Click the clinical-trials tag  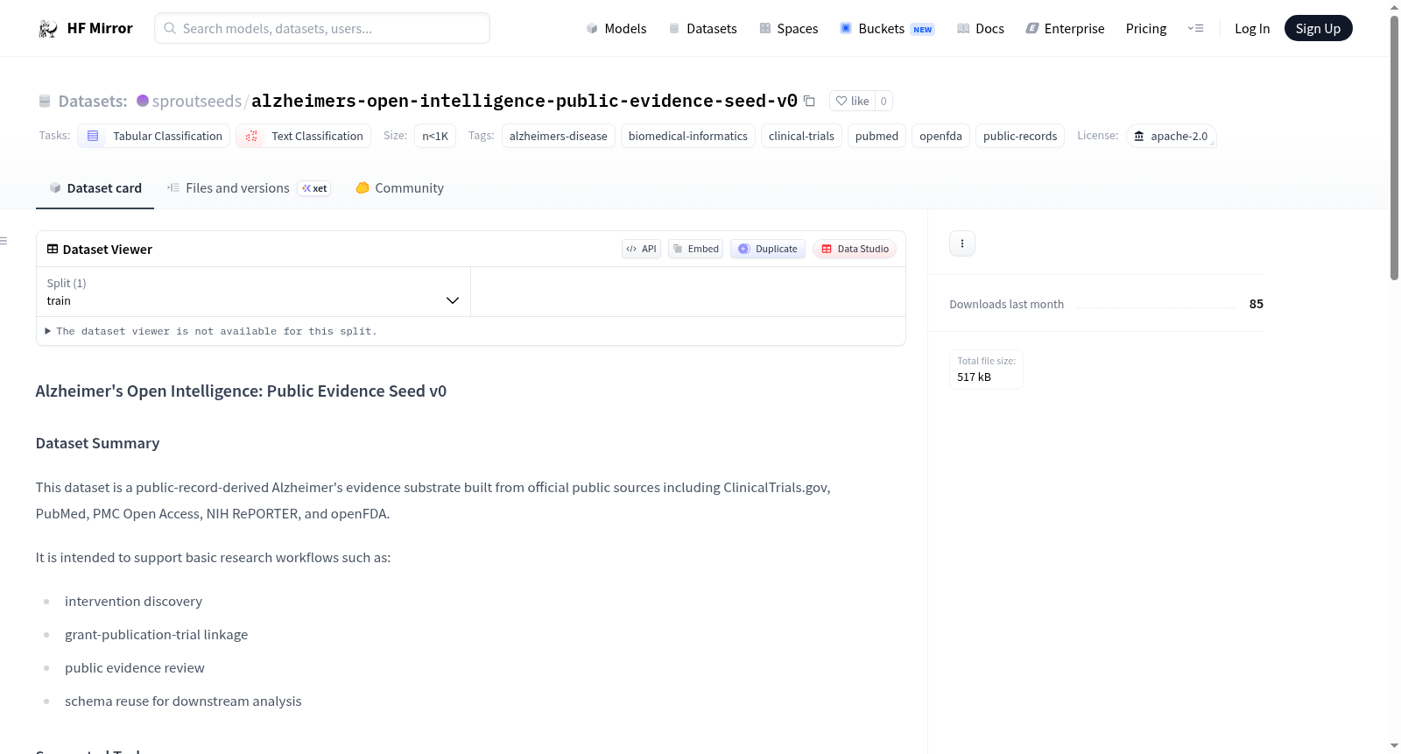801,136
